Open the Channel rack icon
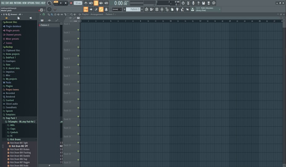Screen dimensions: 286x167 (157, 9)
